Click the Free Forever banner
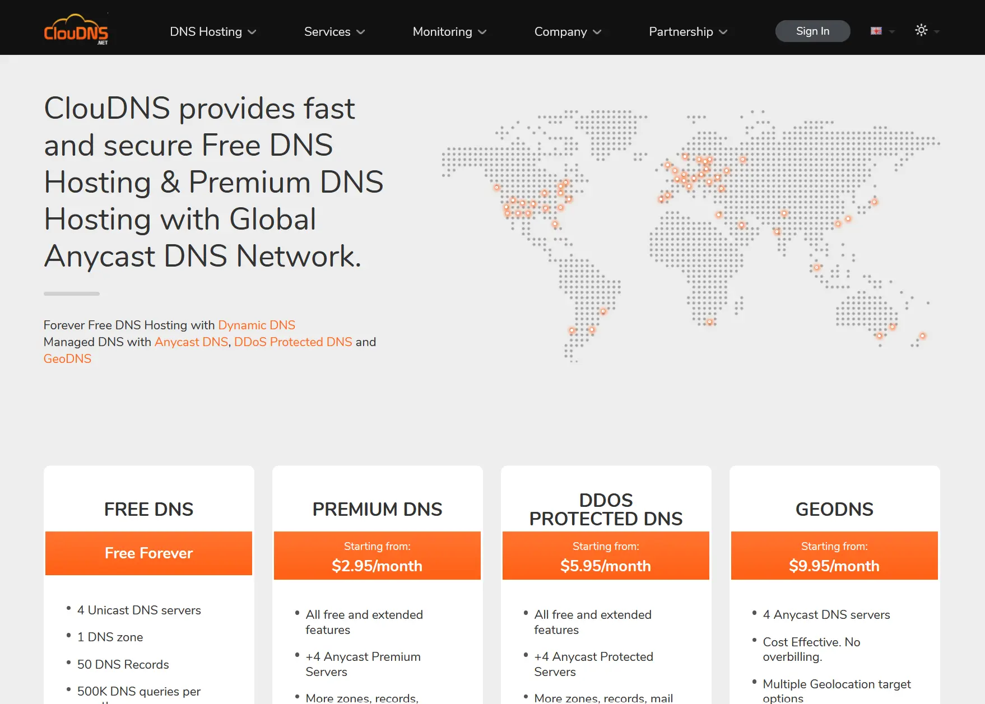Image resolution: width=985 pixels, height=704 pixels. click(148, 553)
